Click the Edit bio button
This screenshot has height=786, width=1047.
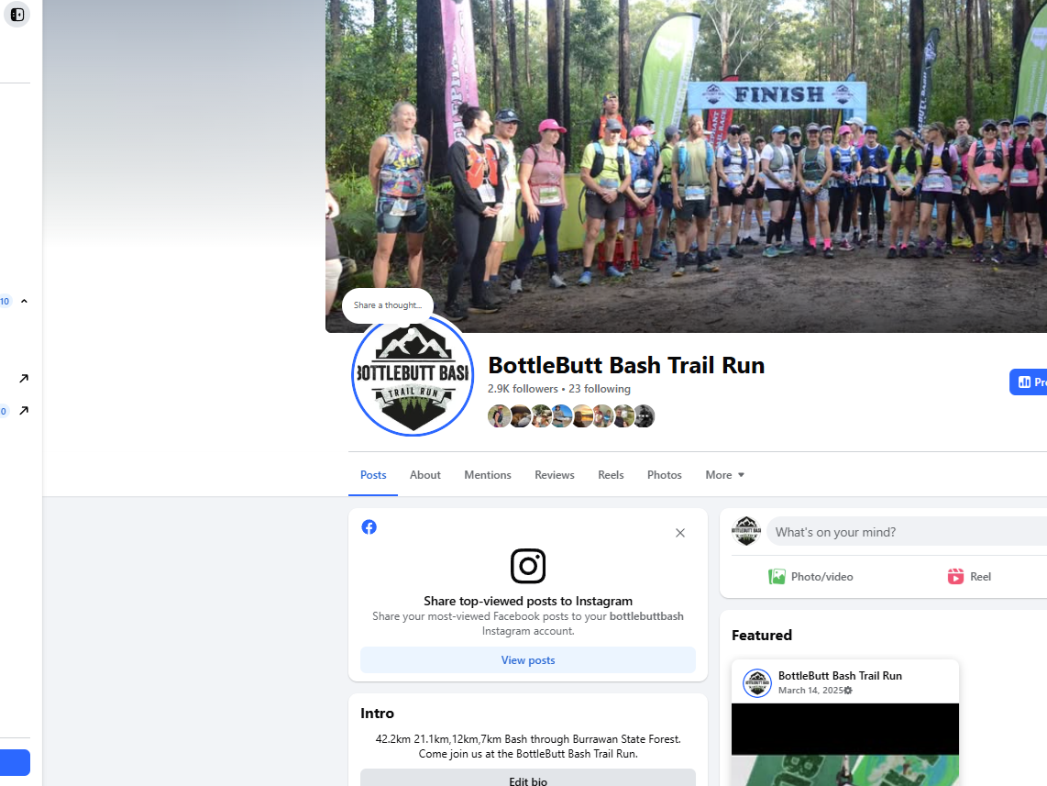pos(527,778)
